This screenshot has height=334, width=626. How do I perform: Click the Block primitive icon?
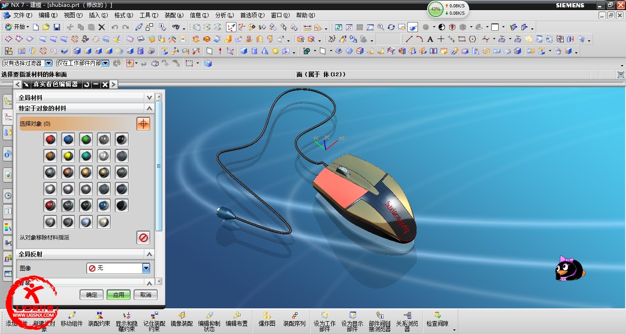[x=244, y=51]
